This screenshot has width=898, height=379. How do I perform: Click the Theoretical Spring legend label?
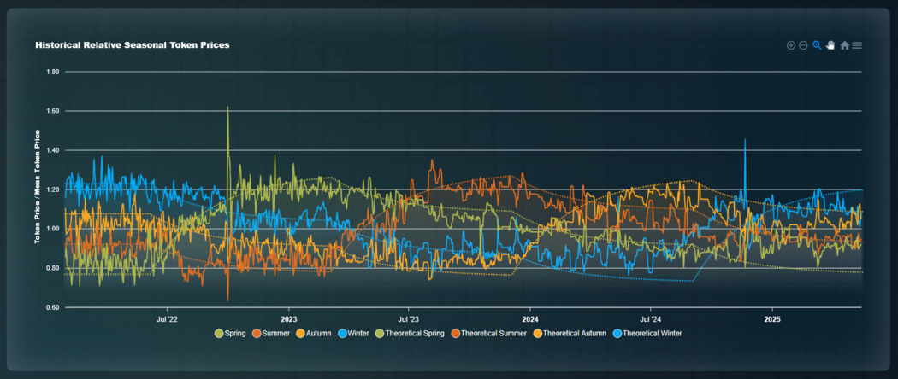pos(415,333)
